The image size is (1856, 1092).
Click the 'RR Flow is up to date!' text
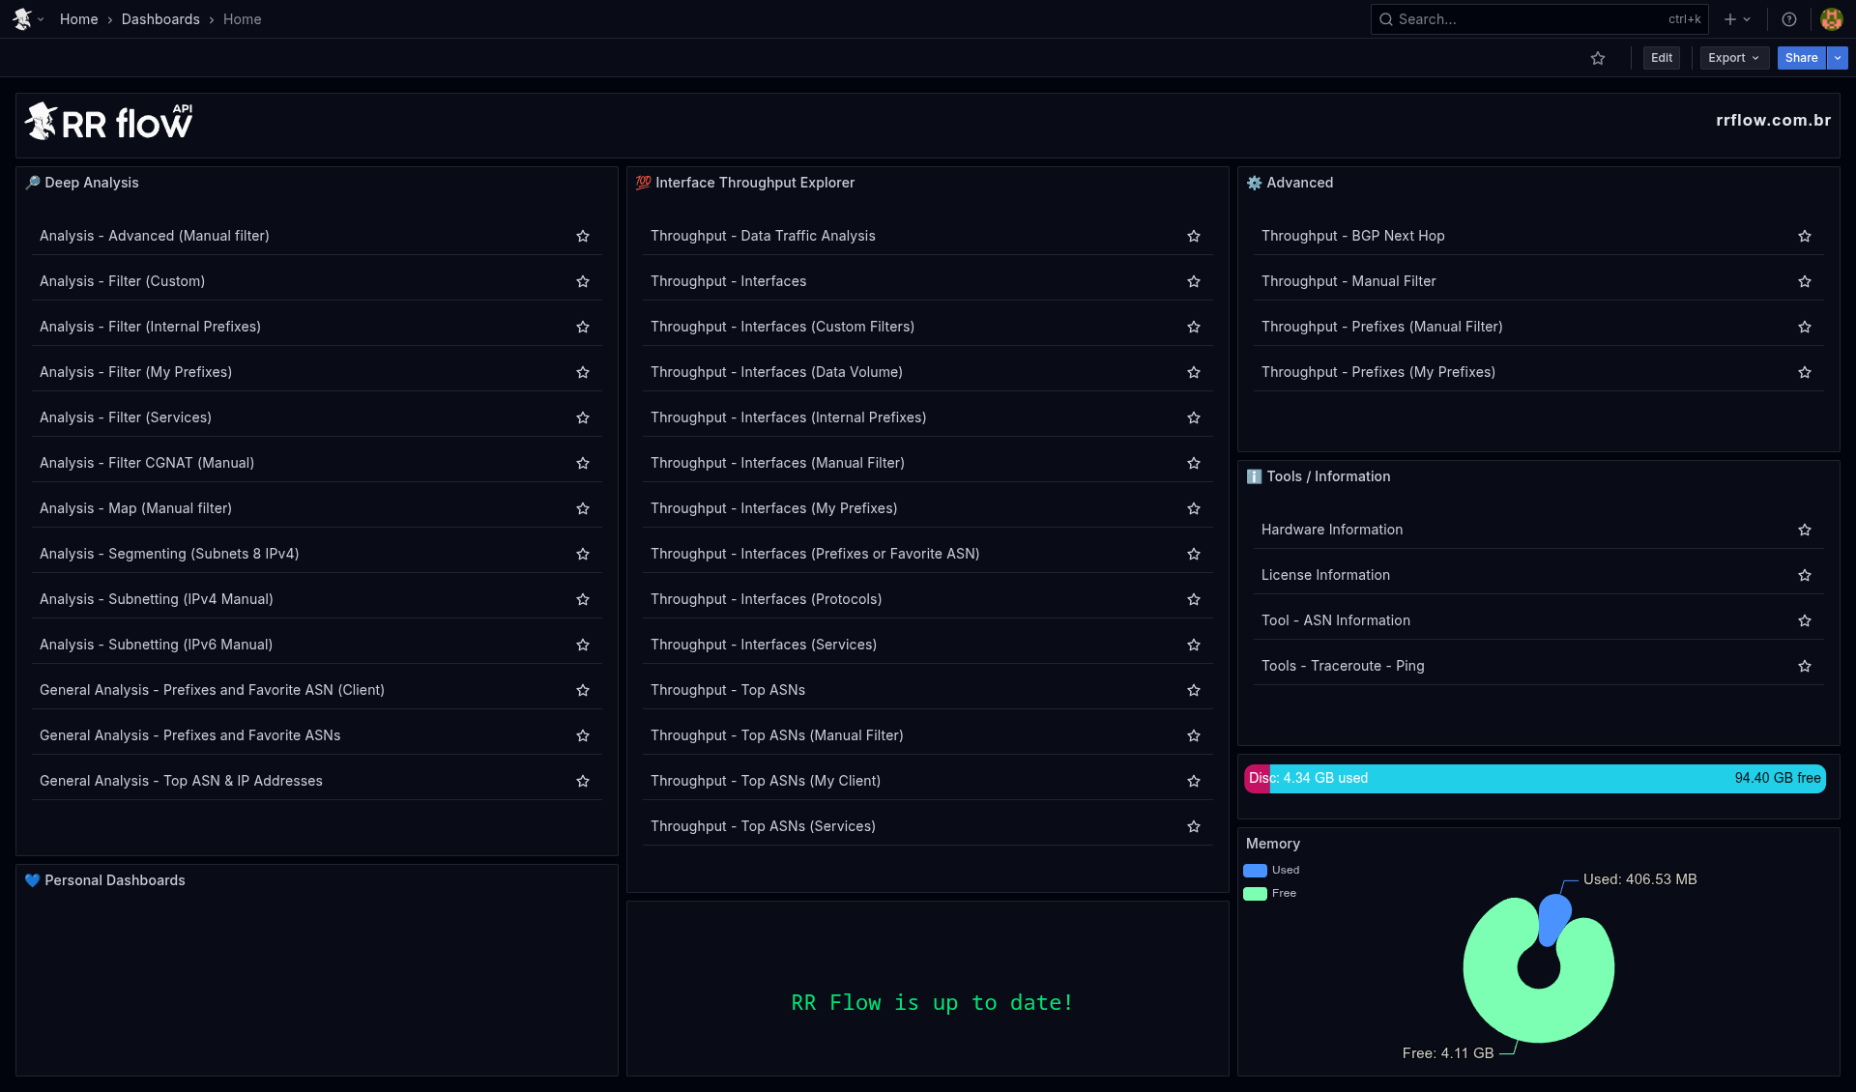pos(932,1003)
